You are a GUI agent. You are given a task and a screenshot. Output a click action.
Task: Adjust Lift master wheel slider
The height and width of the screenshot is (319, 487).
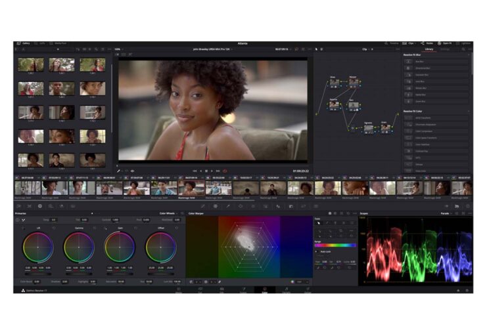[38, 274]
